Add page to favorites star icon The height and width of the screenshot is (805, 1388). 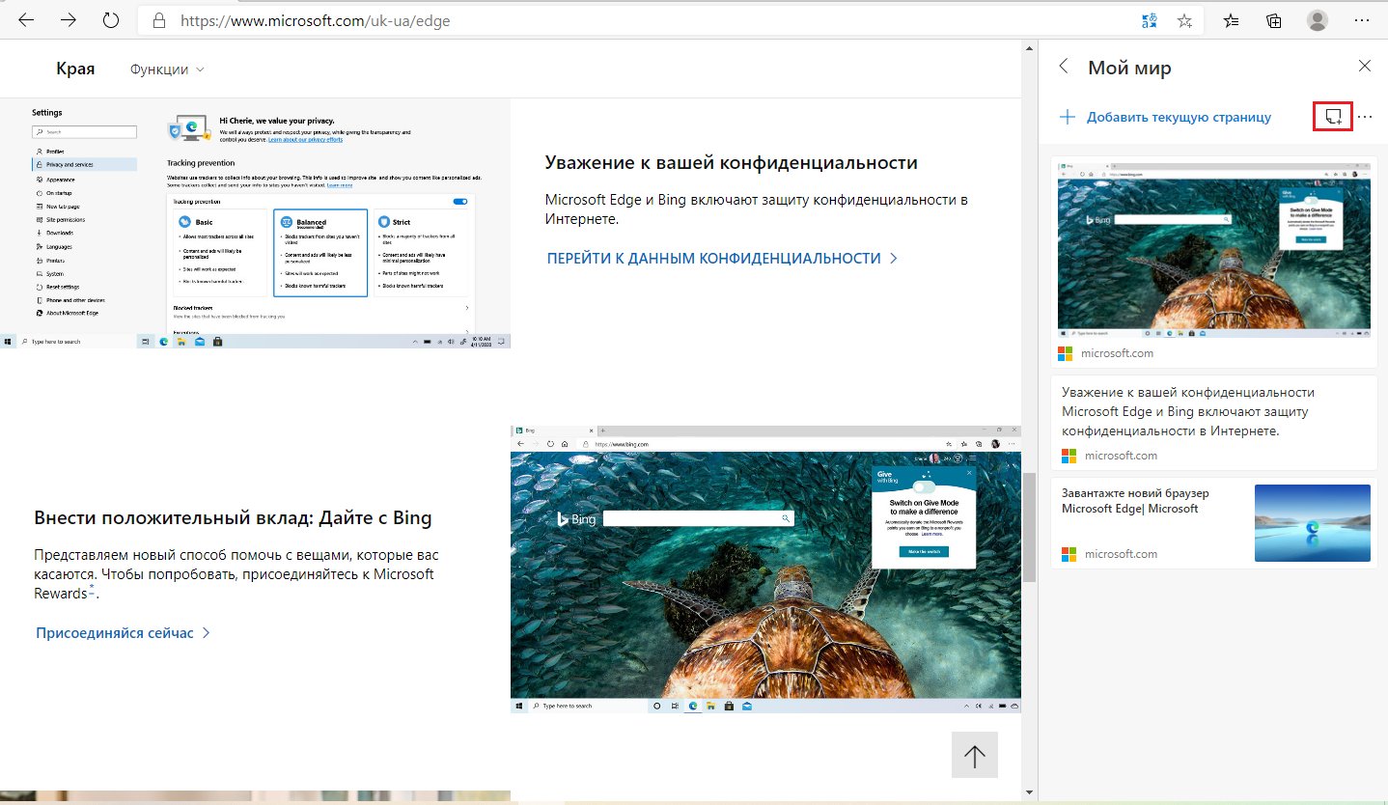pyautogui.click(x=1184, y=20)
